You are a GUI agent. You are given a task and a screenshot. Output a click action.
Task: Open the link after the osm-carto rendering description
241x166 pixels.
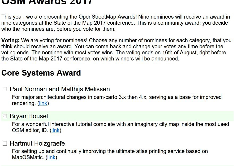click(43, 103)
